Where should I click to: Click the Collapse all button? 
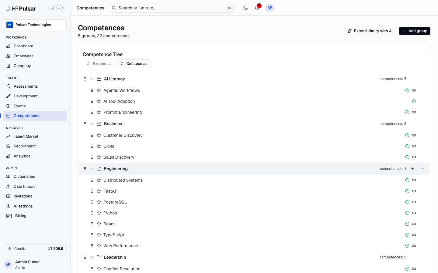point(134,64)
